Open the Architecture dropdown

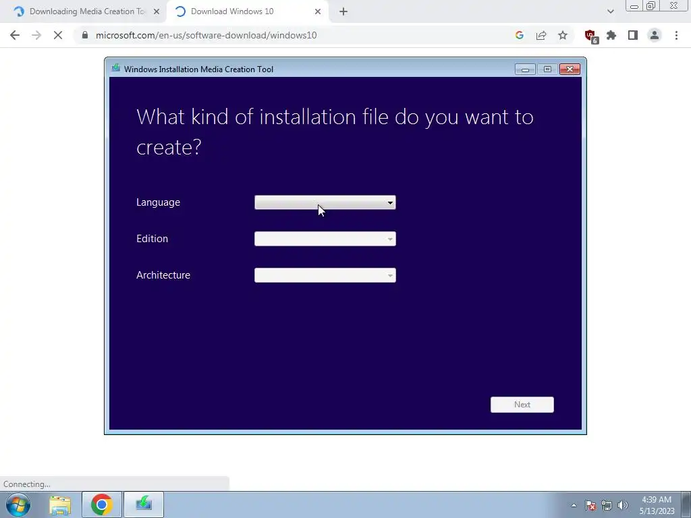tap(325, 275)
